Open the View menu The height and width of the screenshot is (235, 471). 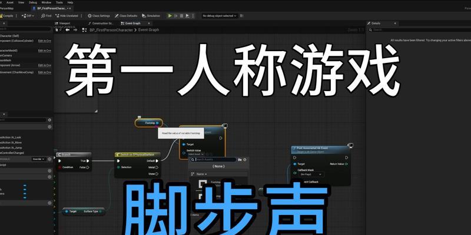pos(21,2)
